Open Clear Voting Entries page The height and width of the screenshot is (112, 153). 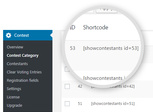click(x=24, y=72)
